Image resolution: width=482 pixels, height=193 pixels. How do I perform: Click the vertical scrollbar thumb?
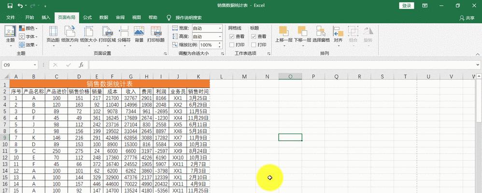coord(479,101)
